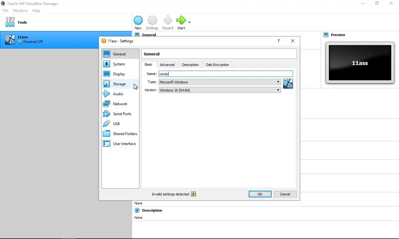This screenshot has width=399, height=239.
Task: Open the Start button dropdown arrow
Action: click(189, 22)
